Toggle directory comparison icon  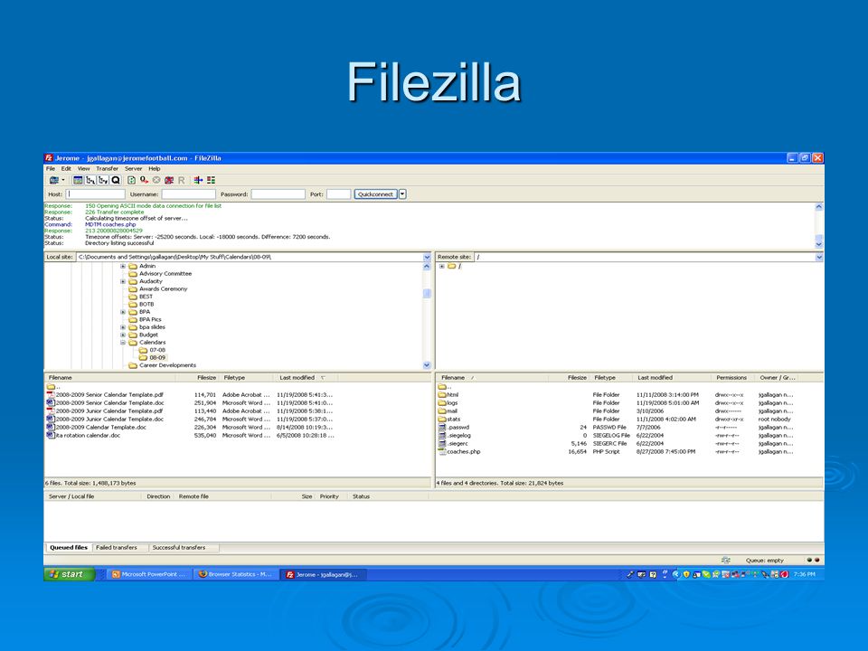coord(211,180)
